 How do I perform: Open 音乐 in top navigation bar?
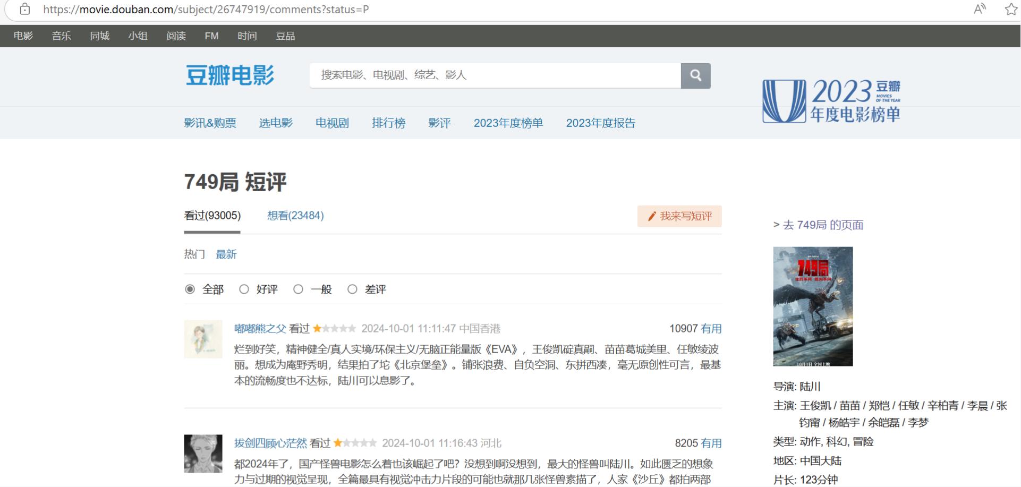click(x=62, y=36)
